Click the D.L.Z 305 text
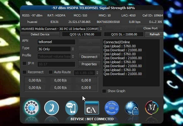183x126 pixels. [156, 22]
